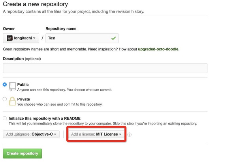Screen dimensions: 237x162
Task: Select the Private radio button
Action: tap(5, 99)
